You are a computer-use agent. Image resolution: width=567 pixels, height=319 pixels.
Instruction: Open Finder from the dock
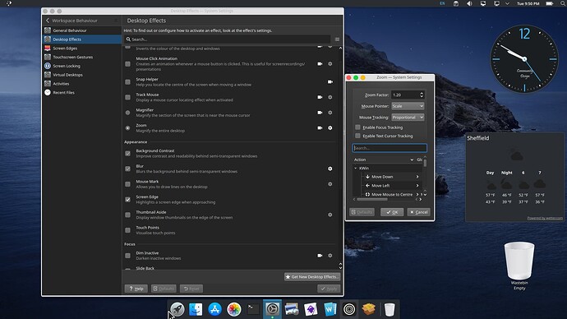(x=196, y=309)
